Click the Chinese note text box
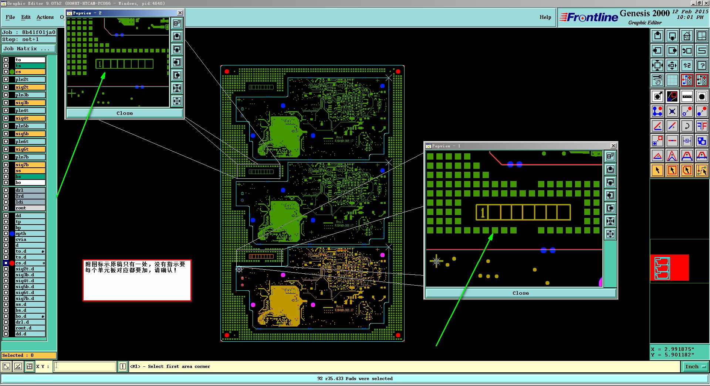 [137, 280]
